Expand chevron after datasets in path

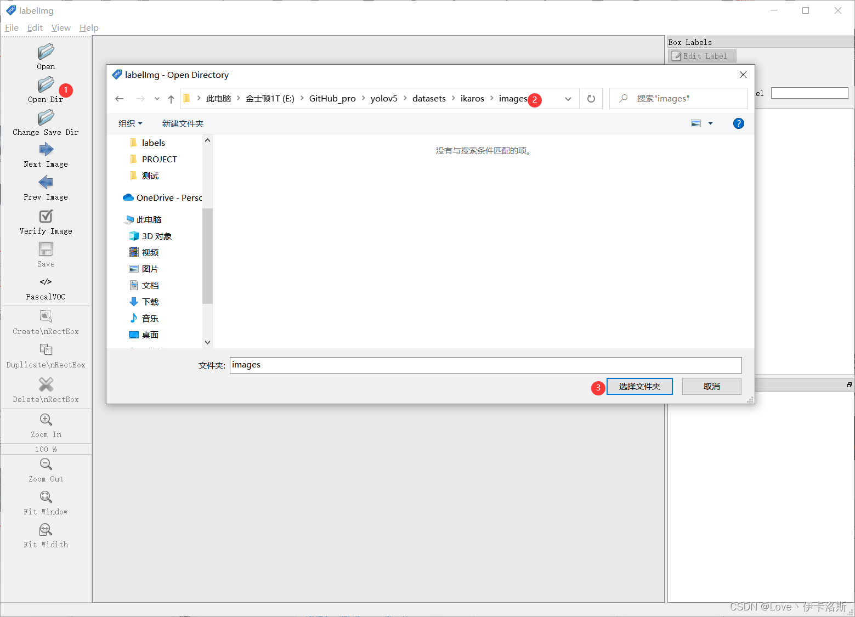point(454,98)
